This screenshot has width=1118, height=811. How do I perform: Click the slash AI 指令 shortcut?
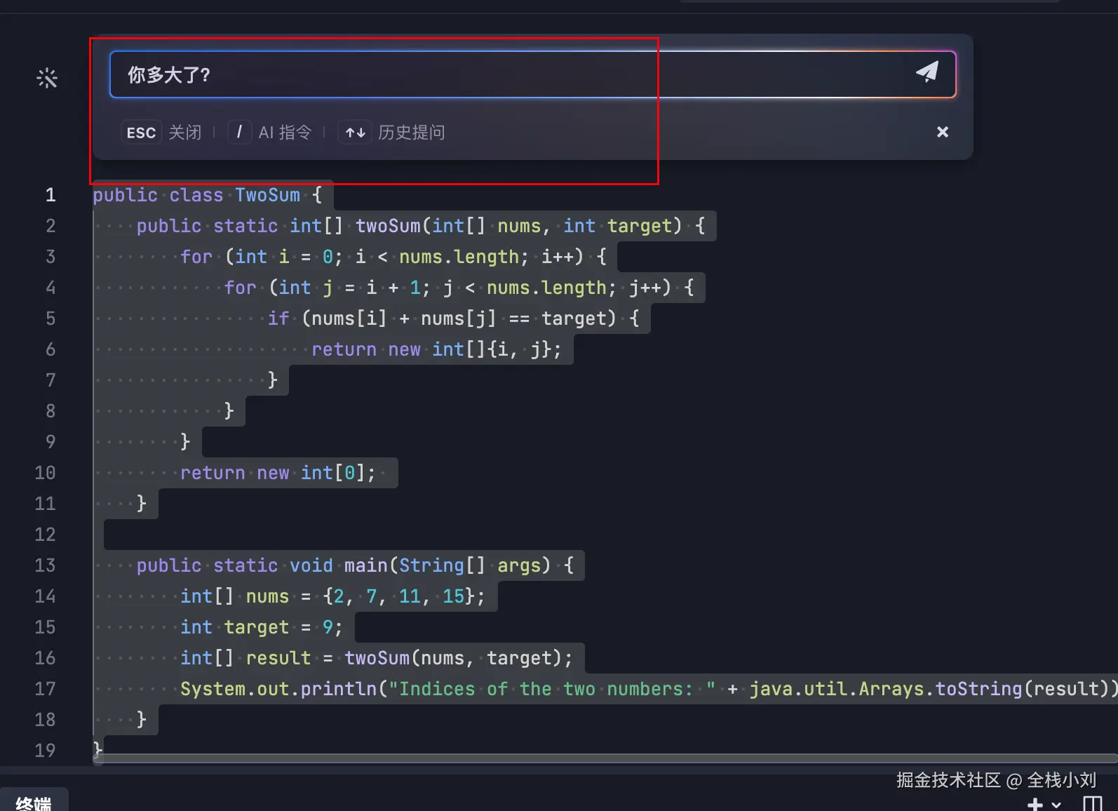coord(270,133)
